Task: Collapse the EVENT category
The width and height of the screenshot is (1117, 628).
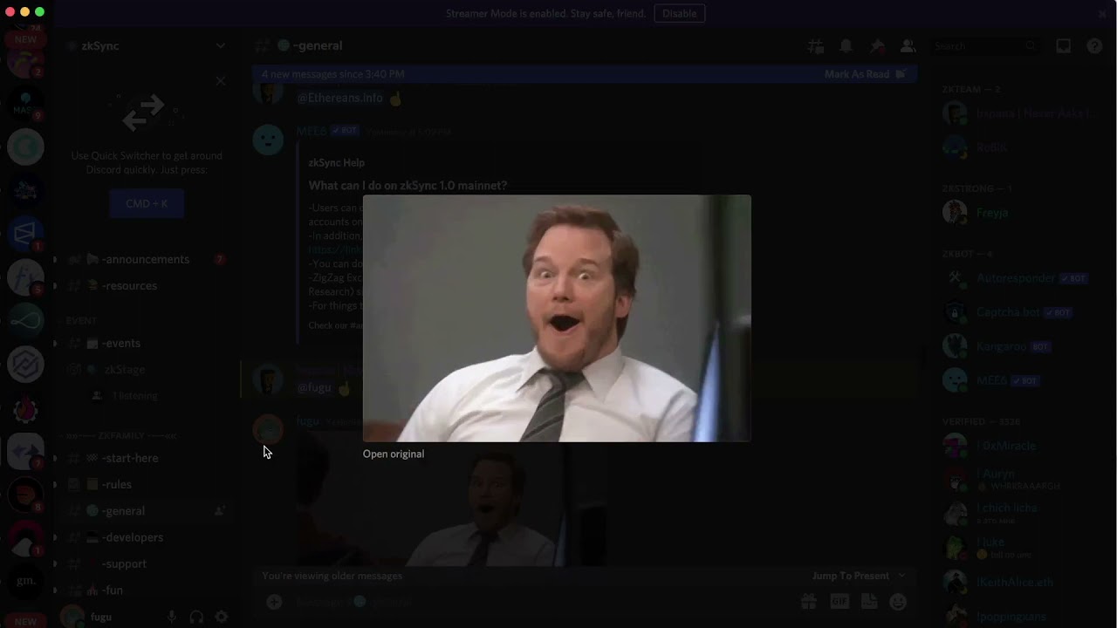Action: coord(80,321)
